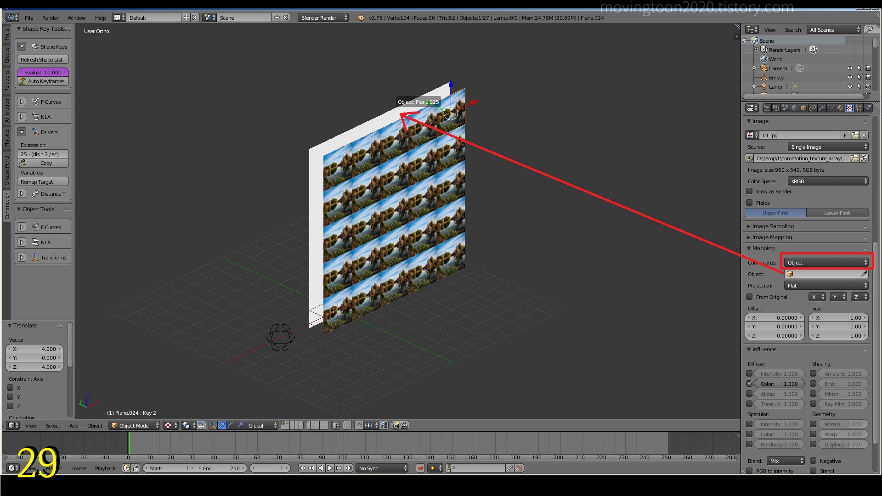Open the Texture properties tab (checker icon)
882x496 pixels.
pos(849,108)
